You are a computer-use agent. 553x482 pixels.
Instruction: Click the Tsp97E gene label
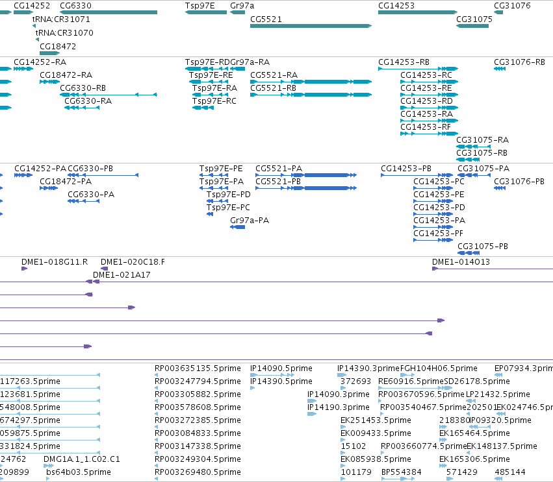[x=199, y=6]
